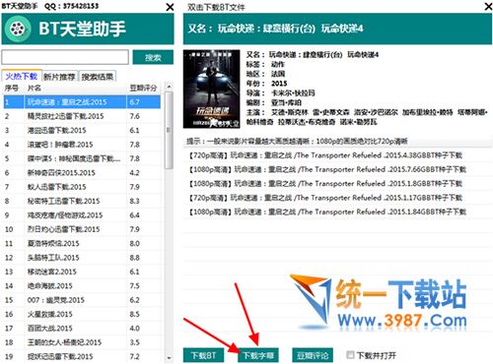
Task: Select row 秘密特工迅雷下载.2015
Action: tap(82, 201)
